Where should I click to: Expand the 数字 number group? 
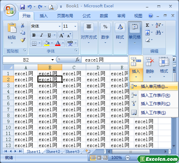click(105, 38)
